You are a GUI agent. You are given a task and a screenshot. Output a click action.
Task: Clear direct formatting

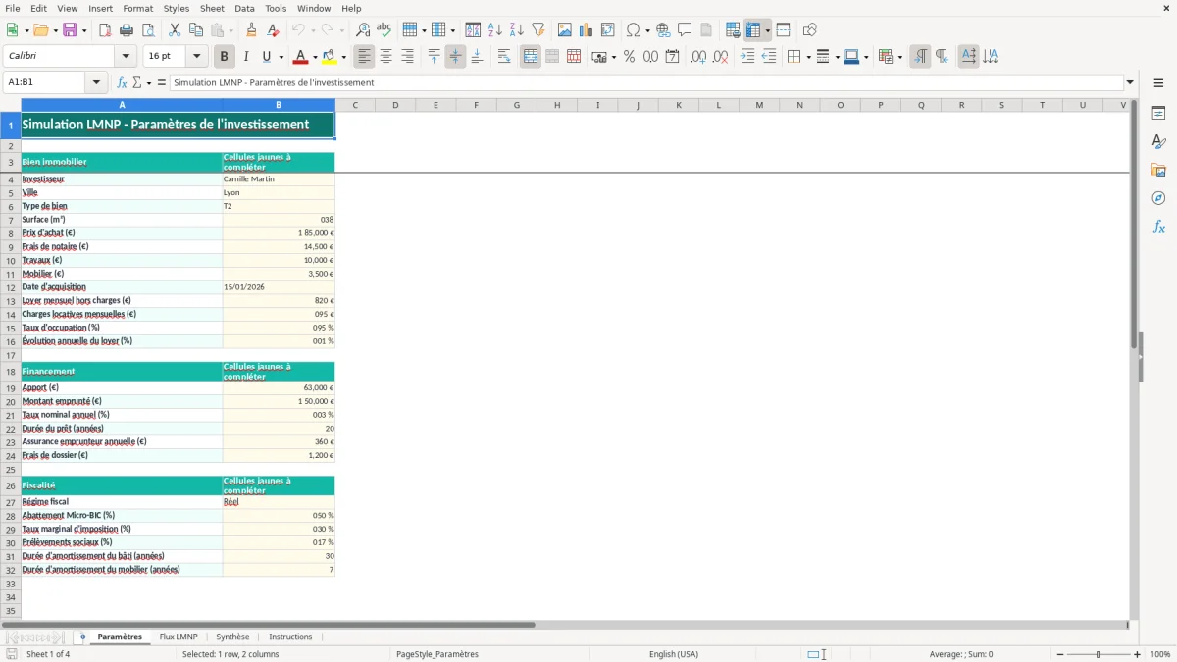coord(273,30)
